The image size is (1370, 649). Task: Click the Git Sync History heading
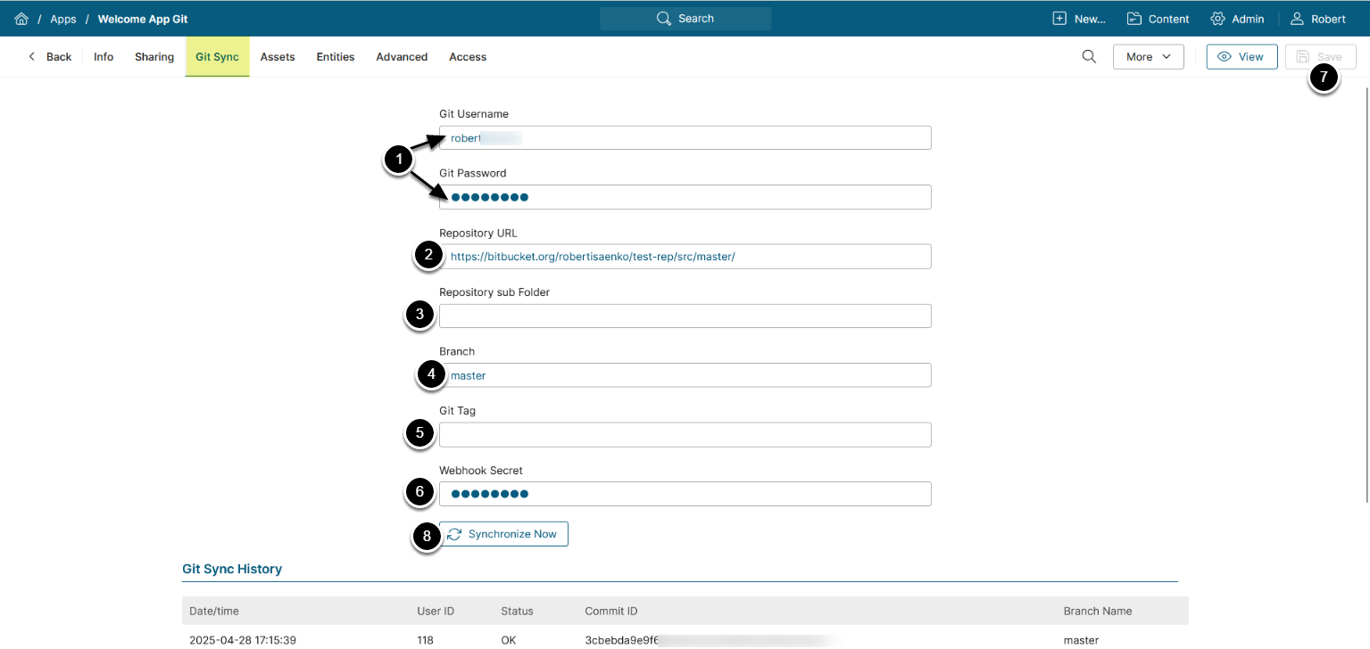point(232,569)
